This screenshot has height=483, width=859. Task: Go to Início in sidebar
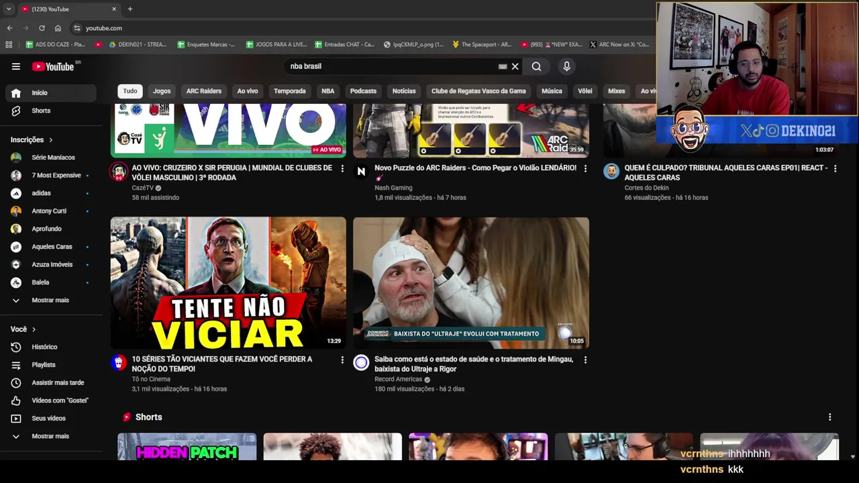pyautogui.click(x=50, y=93)
